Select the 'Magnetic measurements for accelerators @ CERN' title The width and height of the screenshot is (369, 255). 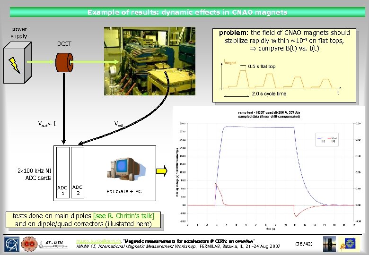pyautogui.click(x=189, y=241)
